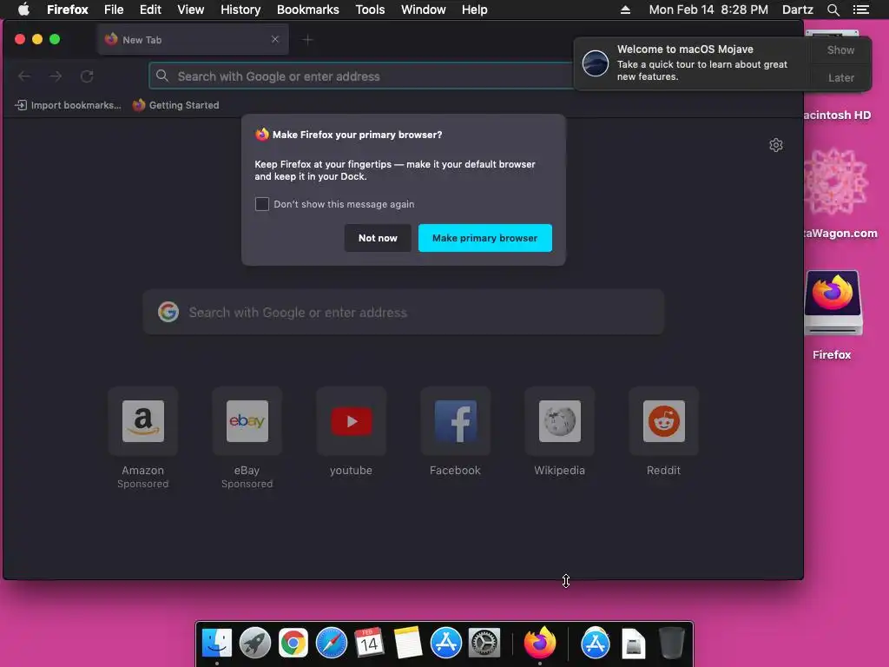Image resolution: width=889 pixels, height=667 pixels.
Task: Close the New Tab tab
Action: click(x=275, y=39)
